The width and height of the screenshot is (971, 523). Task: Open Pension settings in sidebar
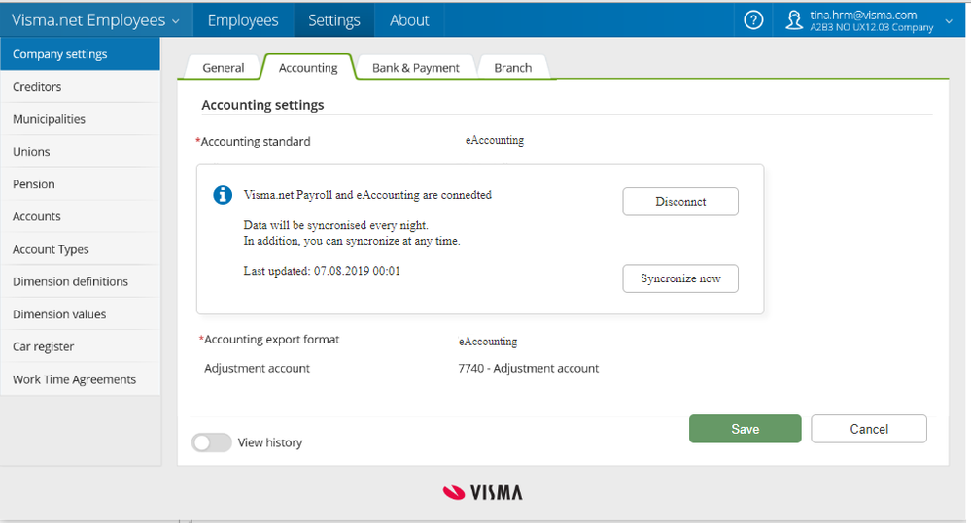click(80, 184)
